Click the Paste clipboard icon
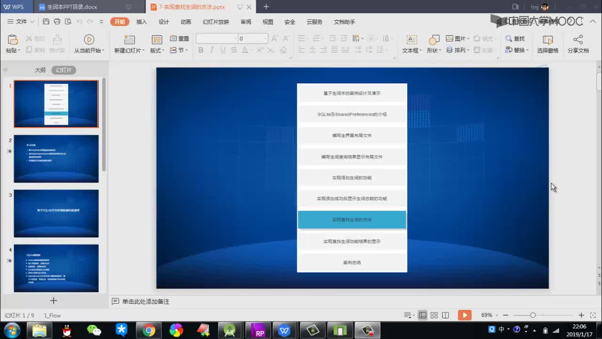 click(13, 40)
